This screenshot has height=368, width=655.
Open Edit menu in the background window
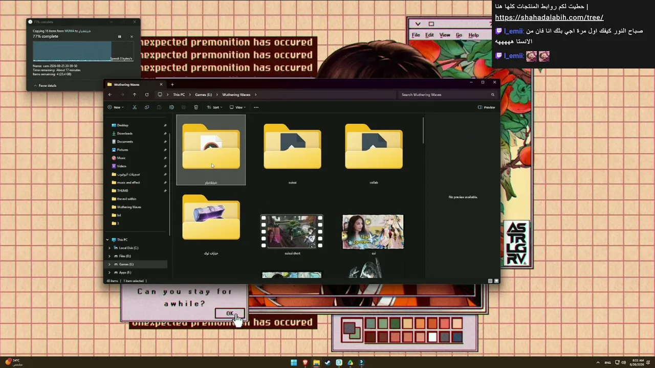pyautogui.click(x=429, y=35)
